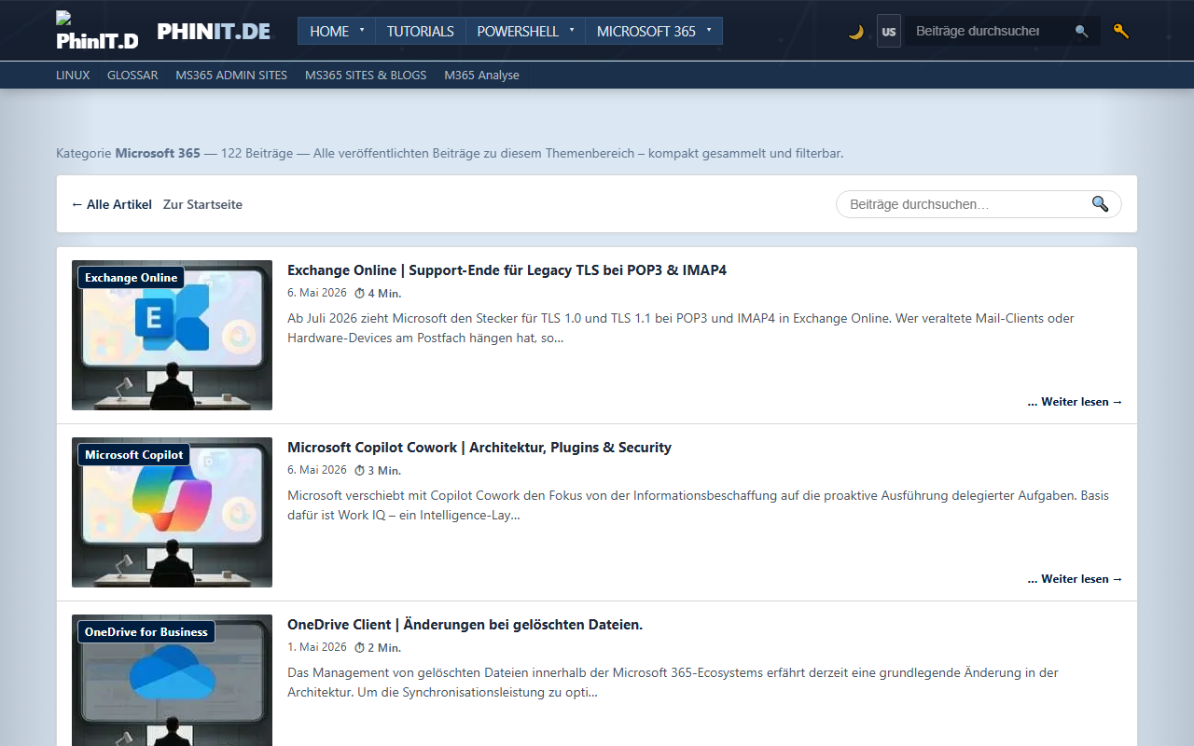Click '← Alle Artikel' link

112,204
